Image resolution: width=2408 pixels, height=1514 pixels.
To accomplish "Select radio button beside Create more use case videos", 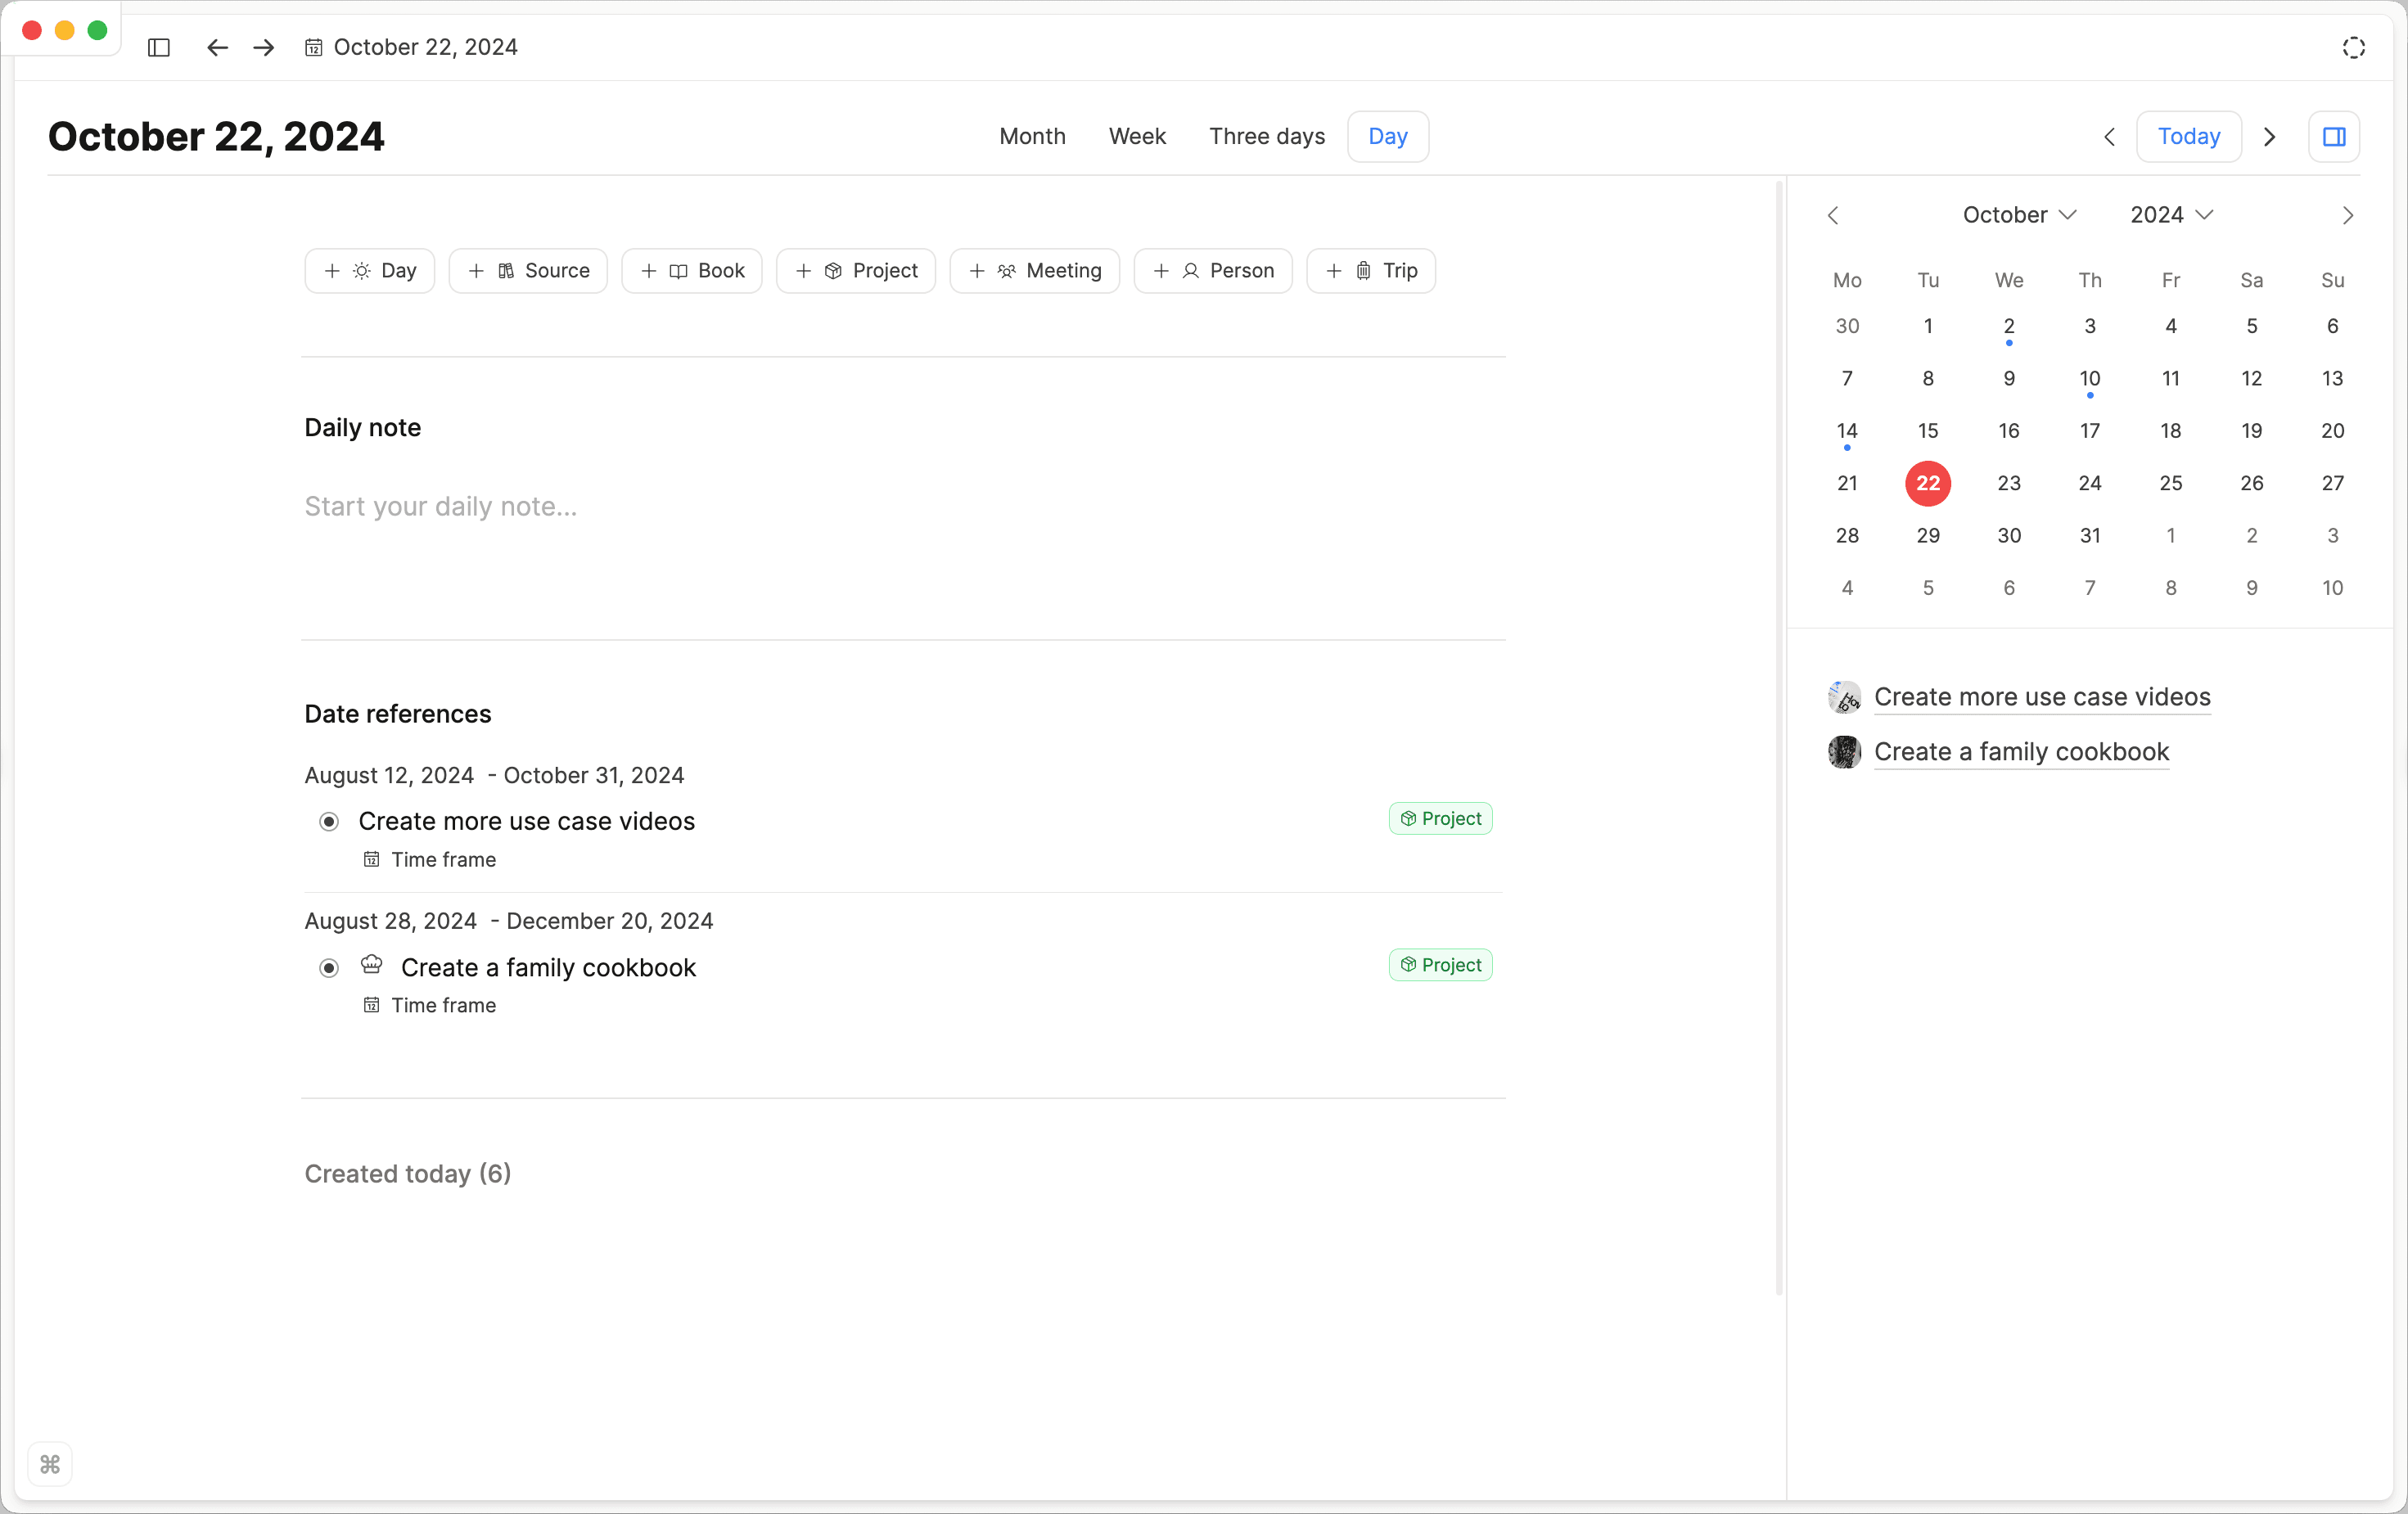I will pos(328,821).
